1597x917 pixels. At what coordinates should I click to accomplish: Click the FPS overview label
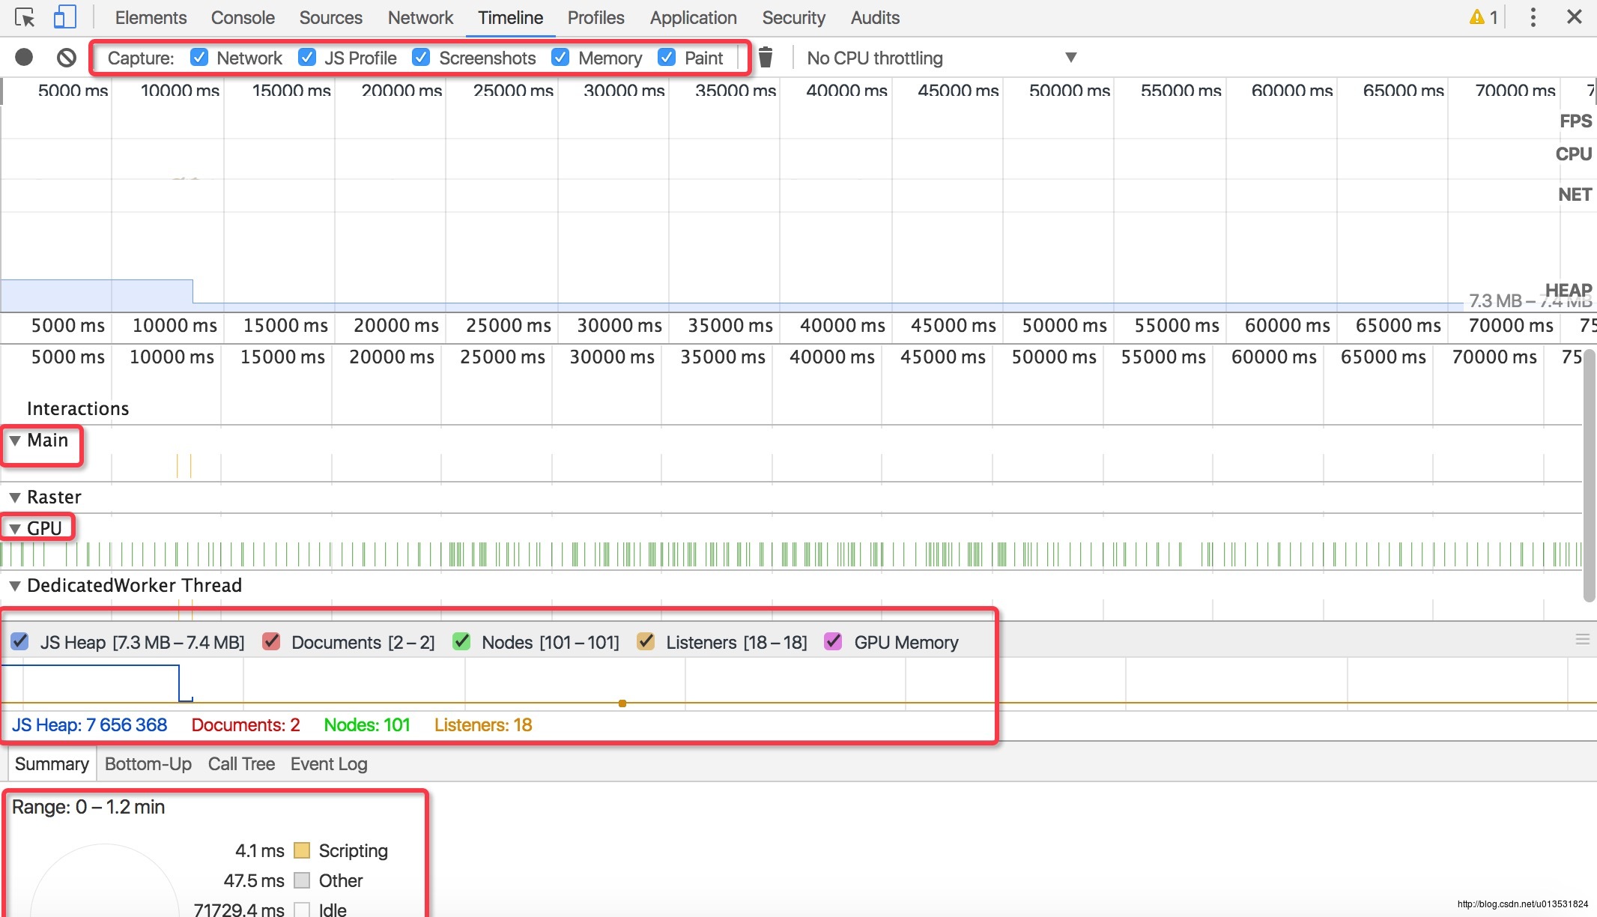point(1575,121)
